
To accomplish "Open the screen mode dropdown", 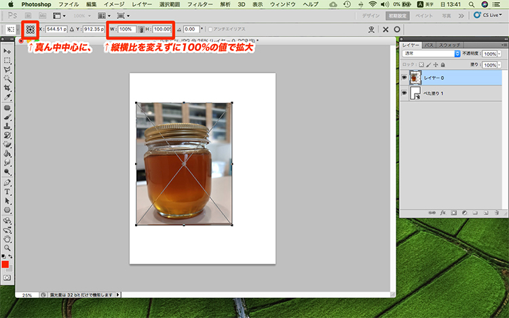I will coord(124,16).
